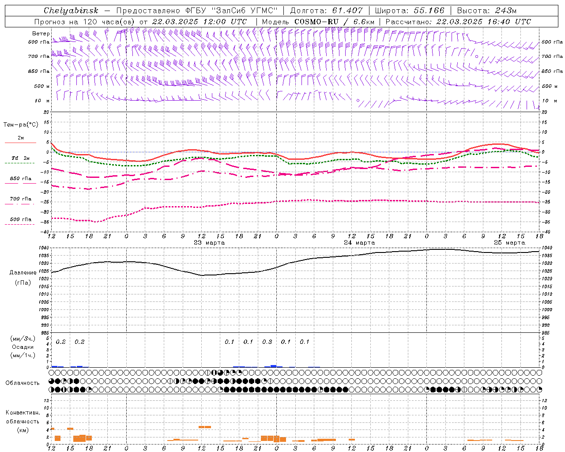The height and width of the screenshot is (452, 565).
Task: Click the red 2м line legend sample
Action: pos(20,143)
